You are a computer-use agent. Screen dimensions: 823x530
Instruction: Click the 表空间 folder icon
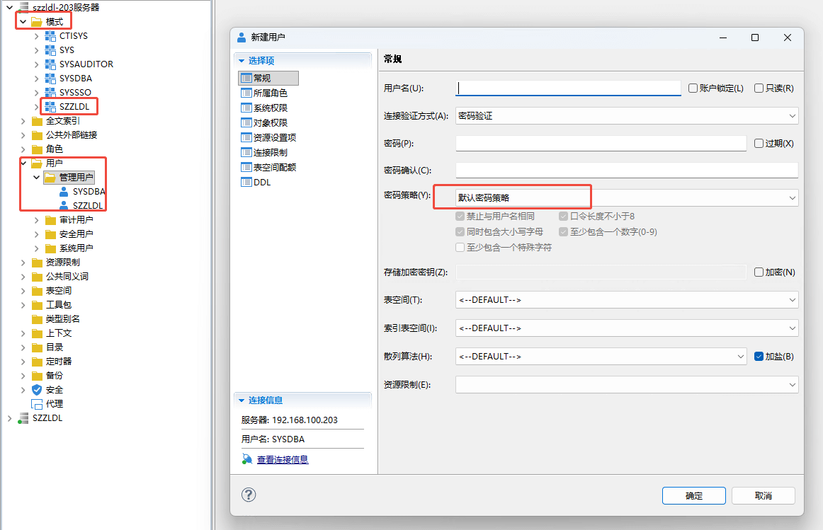click(37, 291)
